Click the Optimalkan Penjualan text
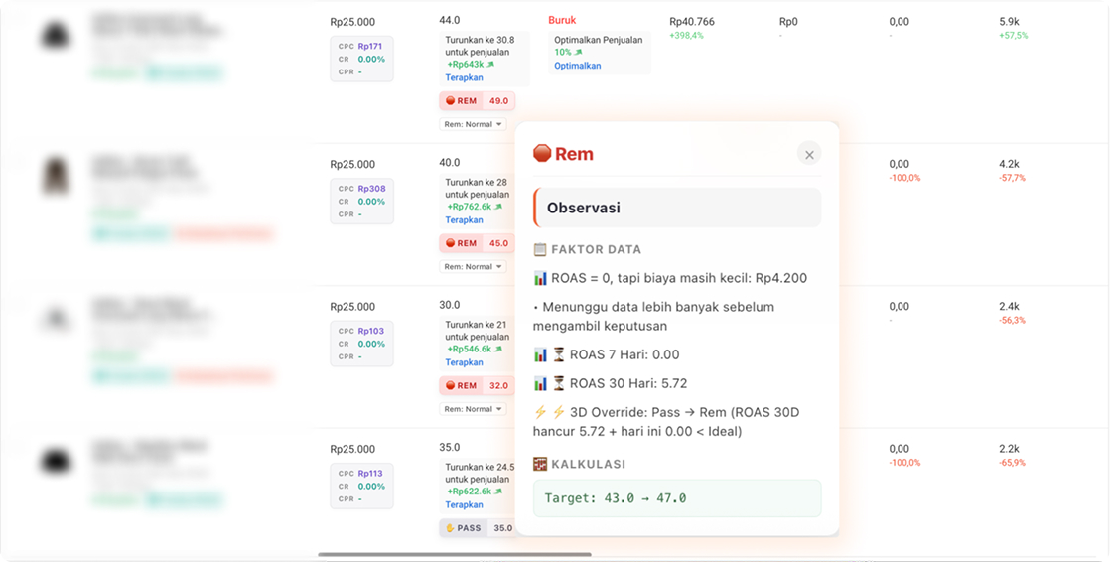Viewport: 1110px width, 562px height. [598, 40]
